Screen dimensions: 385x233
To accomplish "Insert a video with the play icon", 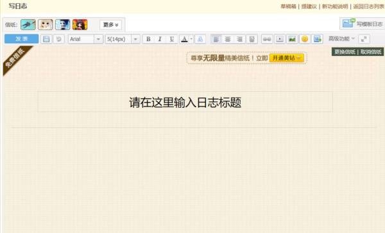I will (280, 39).
